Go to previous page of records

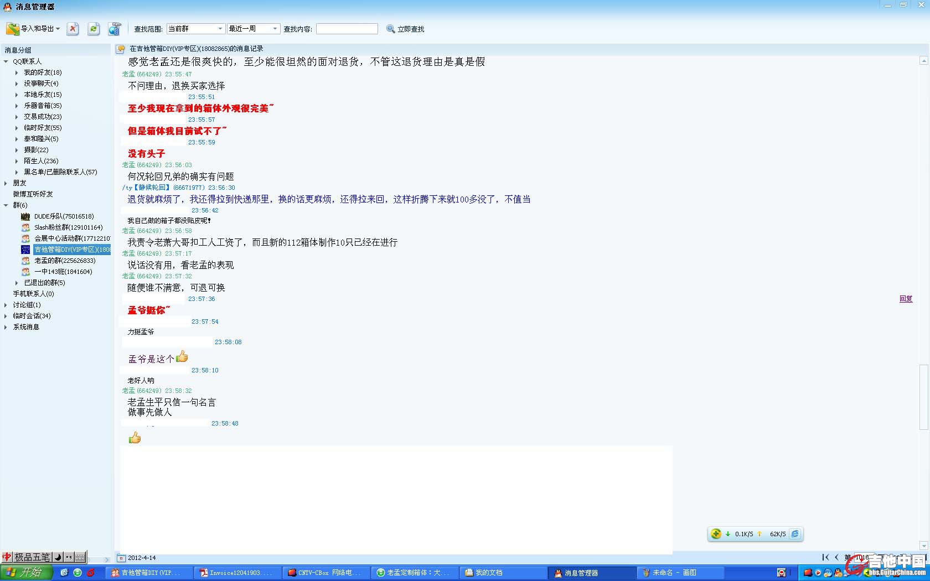[x=836, y=557]
